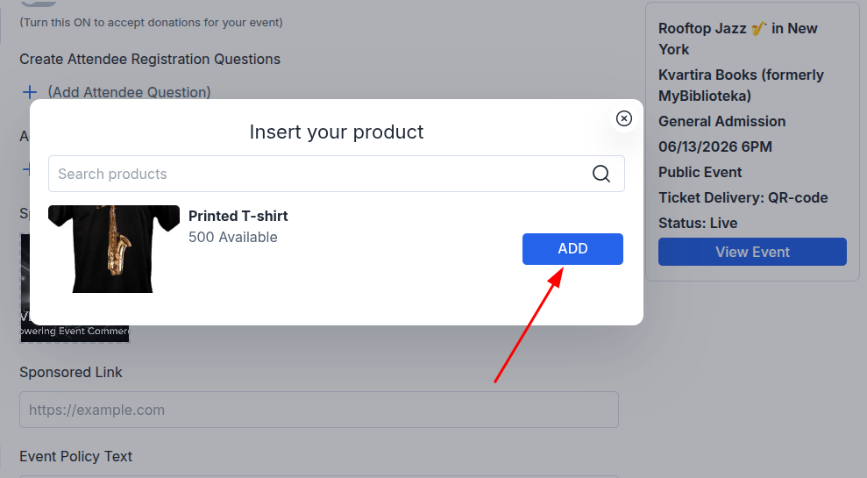Click the Insert your product heading
This screenshot has height=478, width=867.
[336, 132]
